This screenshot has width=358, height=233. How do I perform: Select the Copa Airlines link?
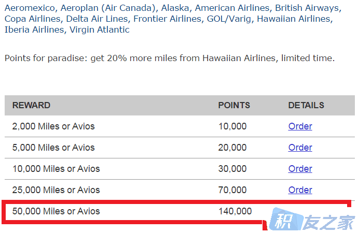coord(32,19)
